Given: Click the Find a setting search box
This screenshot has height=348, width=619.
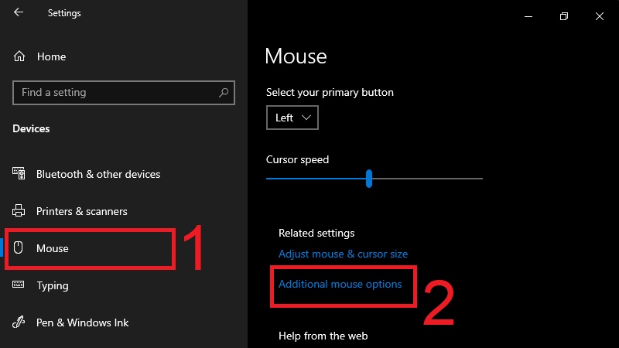Looking at the screenshot, I should click(116, 93).
